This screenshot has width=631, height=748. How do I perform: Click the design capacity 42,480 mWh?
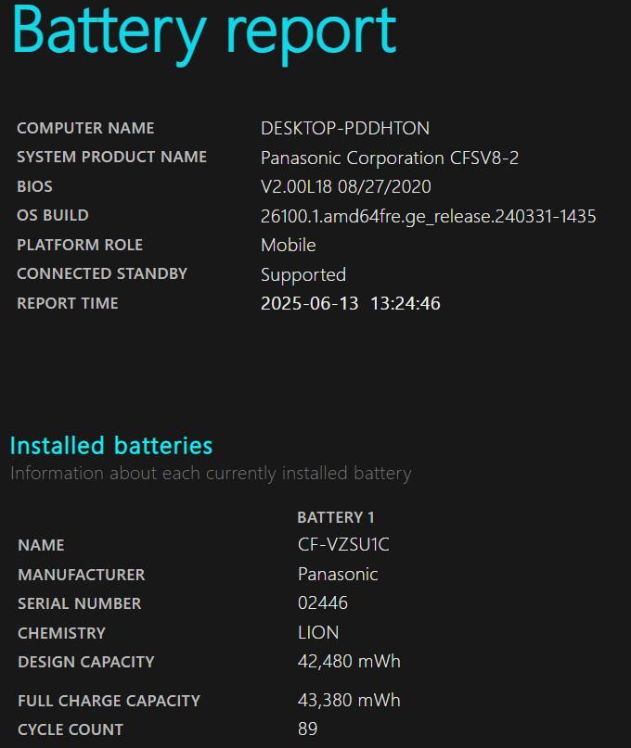tap(349, 662)
